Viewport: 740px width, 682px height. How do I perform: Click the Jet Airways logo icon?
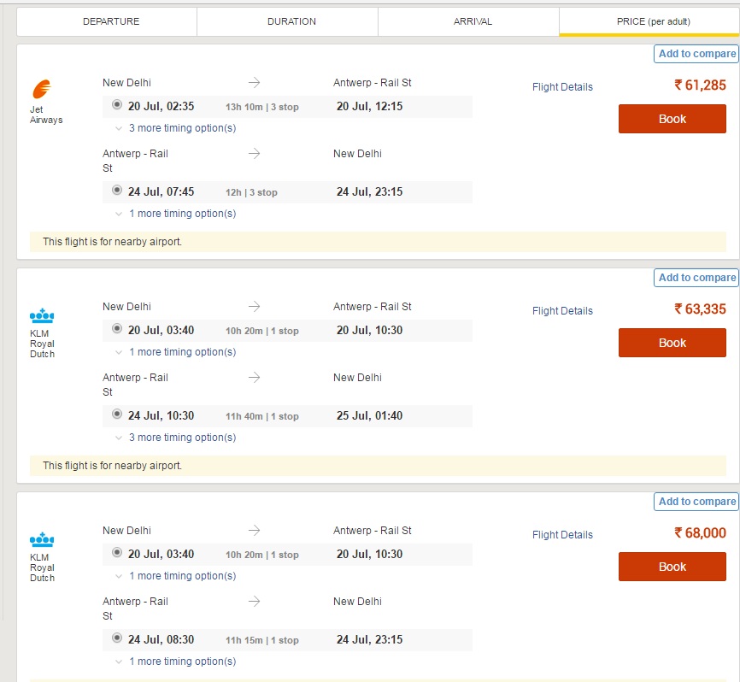pos(42,89)
